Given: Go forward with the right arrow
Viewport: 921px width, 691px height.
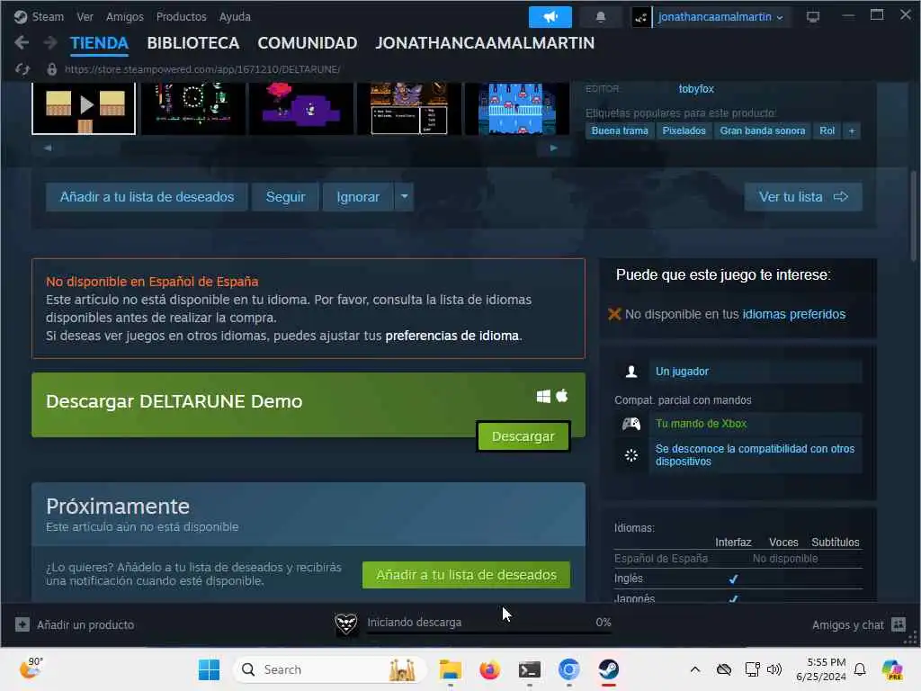Looking at the screenshot, I should coord(50,42).
